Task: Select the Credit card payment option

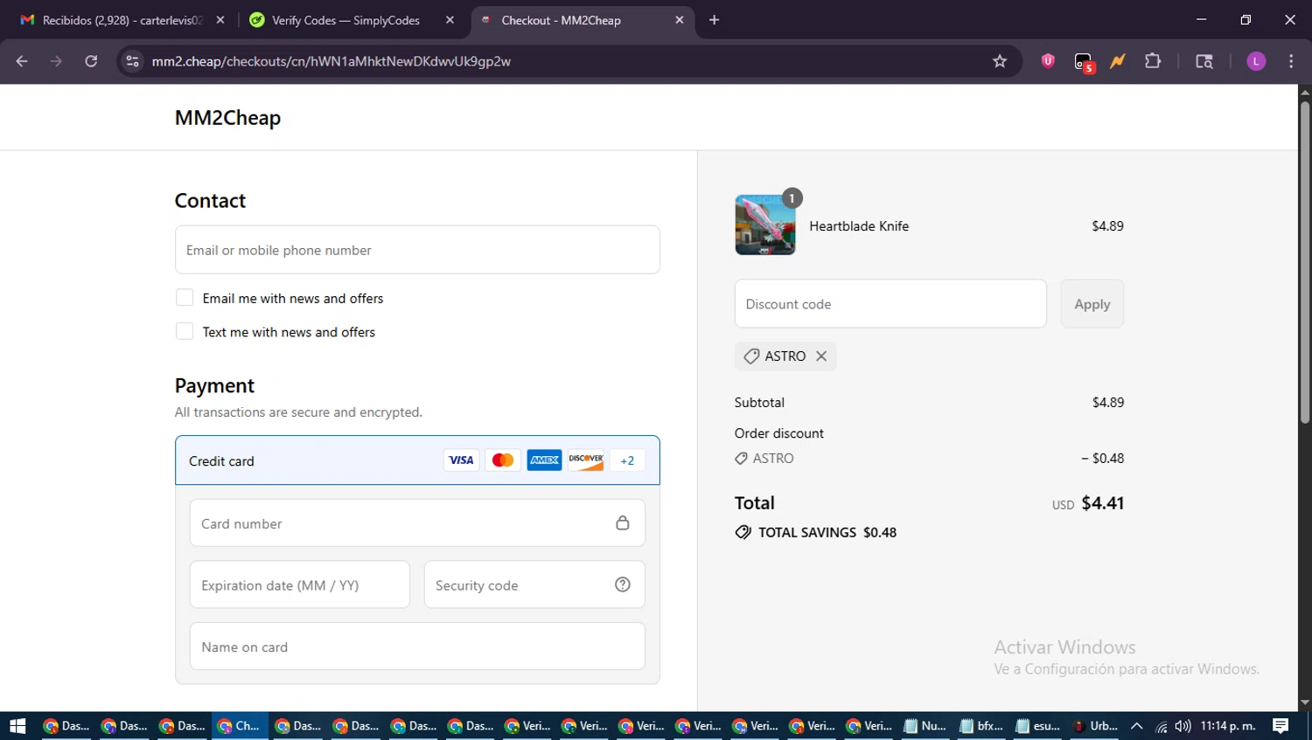Action: click(x=417, y=460)
